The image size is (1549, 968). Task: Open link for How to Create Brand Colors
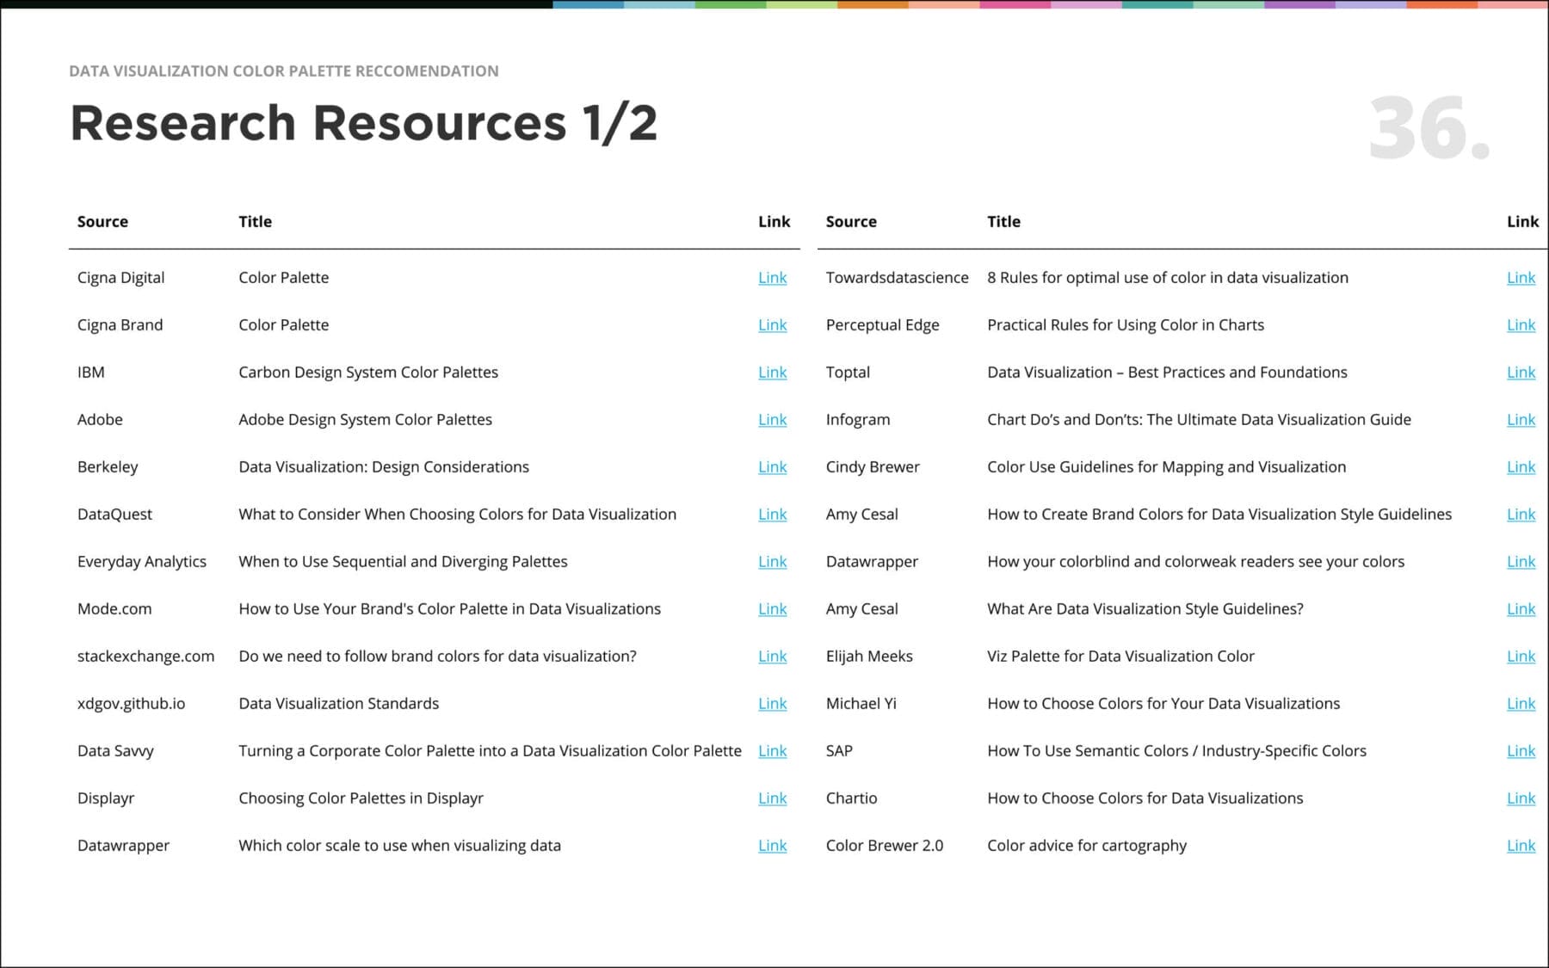pos(1521,515)
